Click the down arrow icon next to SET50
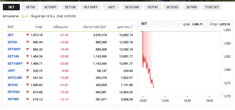The height and width of the screenshot is (110, 235). point(28,42)
